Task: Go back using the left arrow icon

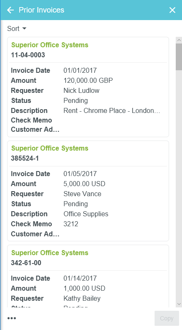Action: [10, 10]
